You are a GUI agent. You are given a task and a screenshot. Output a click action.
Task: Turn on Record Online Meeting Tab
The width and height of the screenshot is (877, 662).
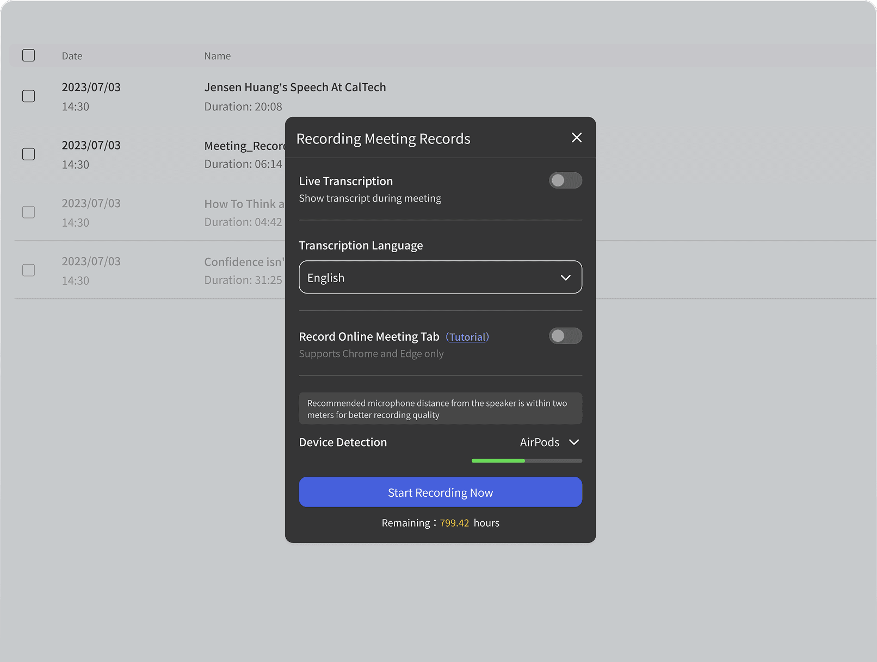[x=565, y=336]
